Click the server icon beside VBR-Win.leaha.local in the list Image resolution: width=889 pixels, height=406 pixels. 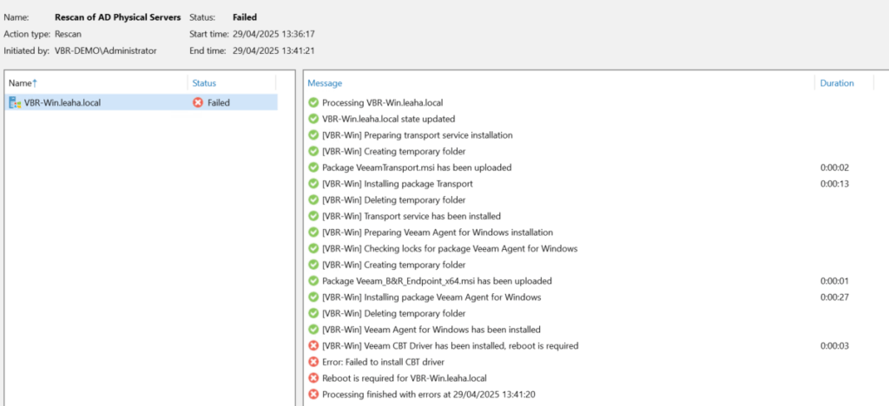[x=15, y=102]
